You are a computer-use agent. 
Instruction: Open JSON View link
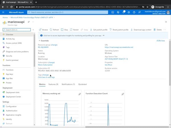160,41
